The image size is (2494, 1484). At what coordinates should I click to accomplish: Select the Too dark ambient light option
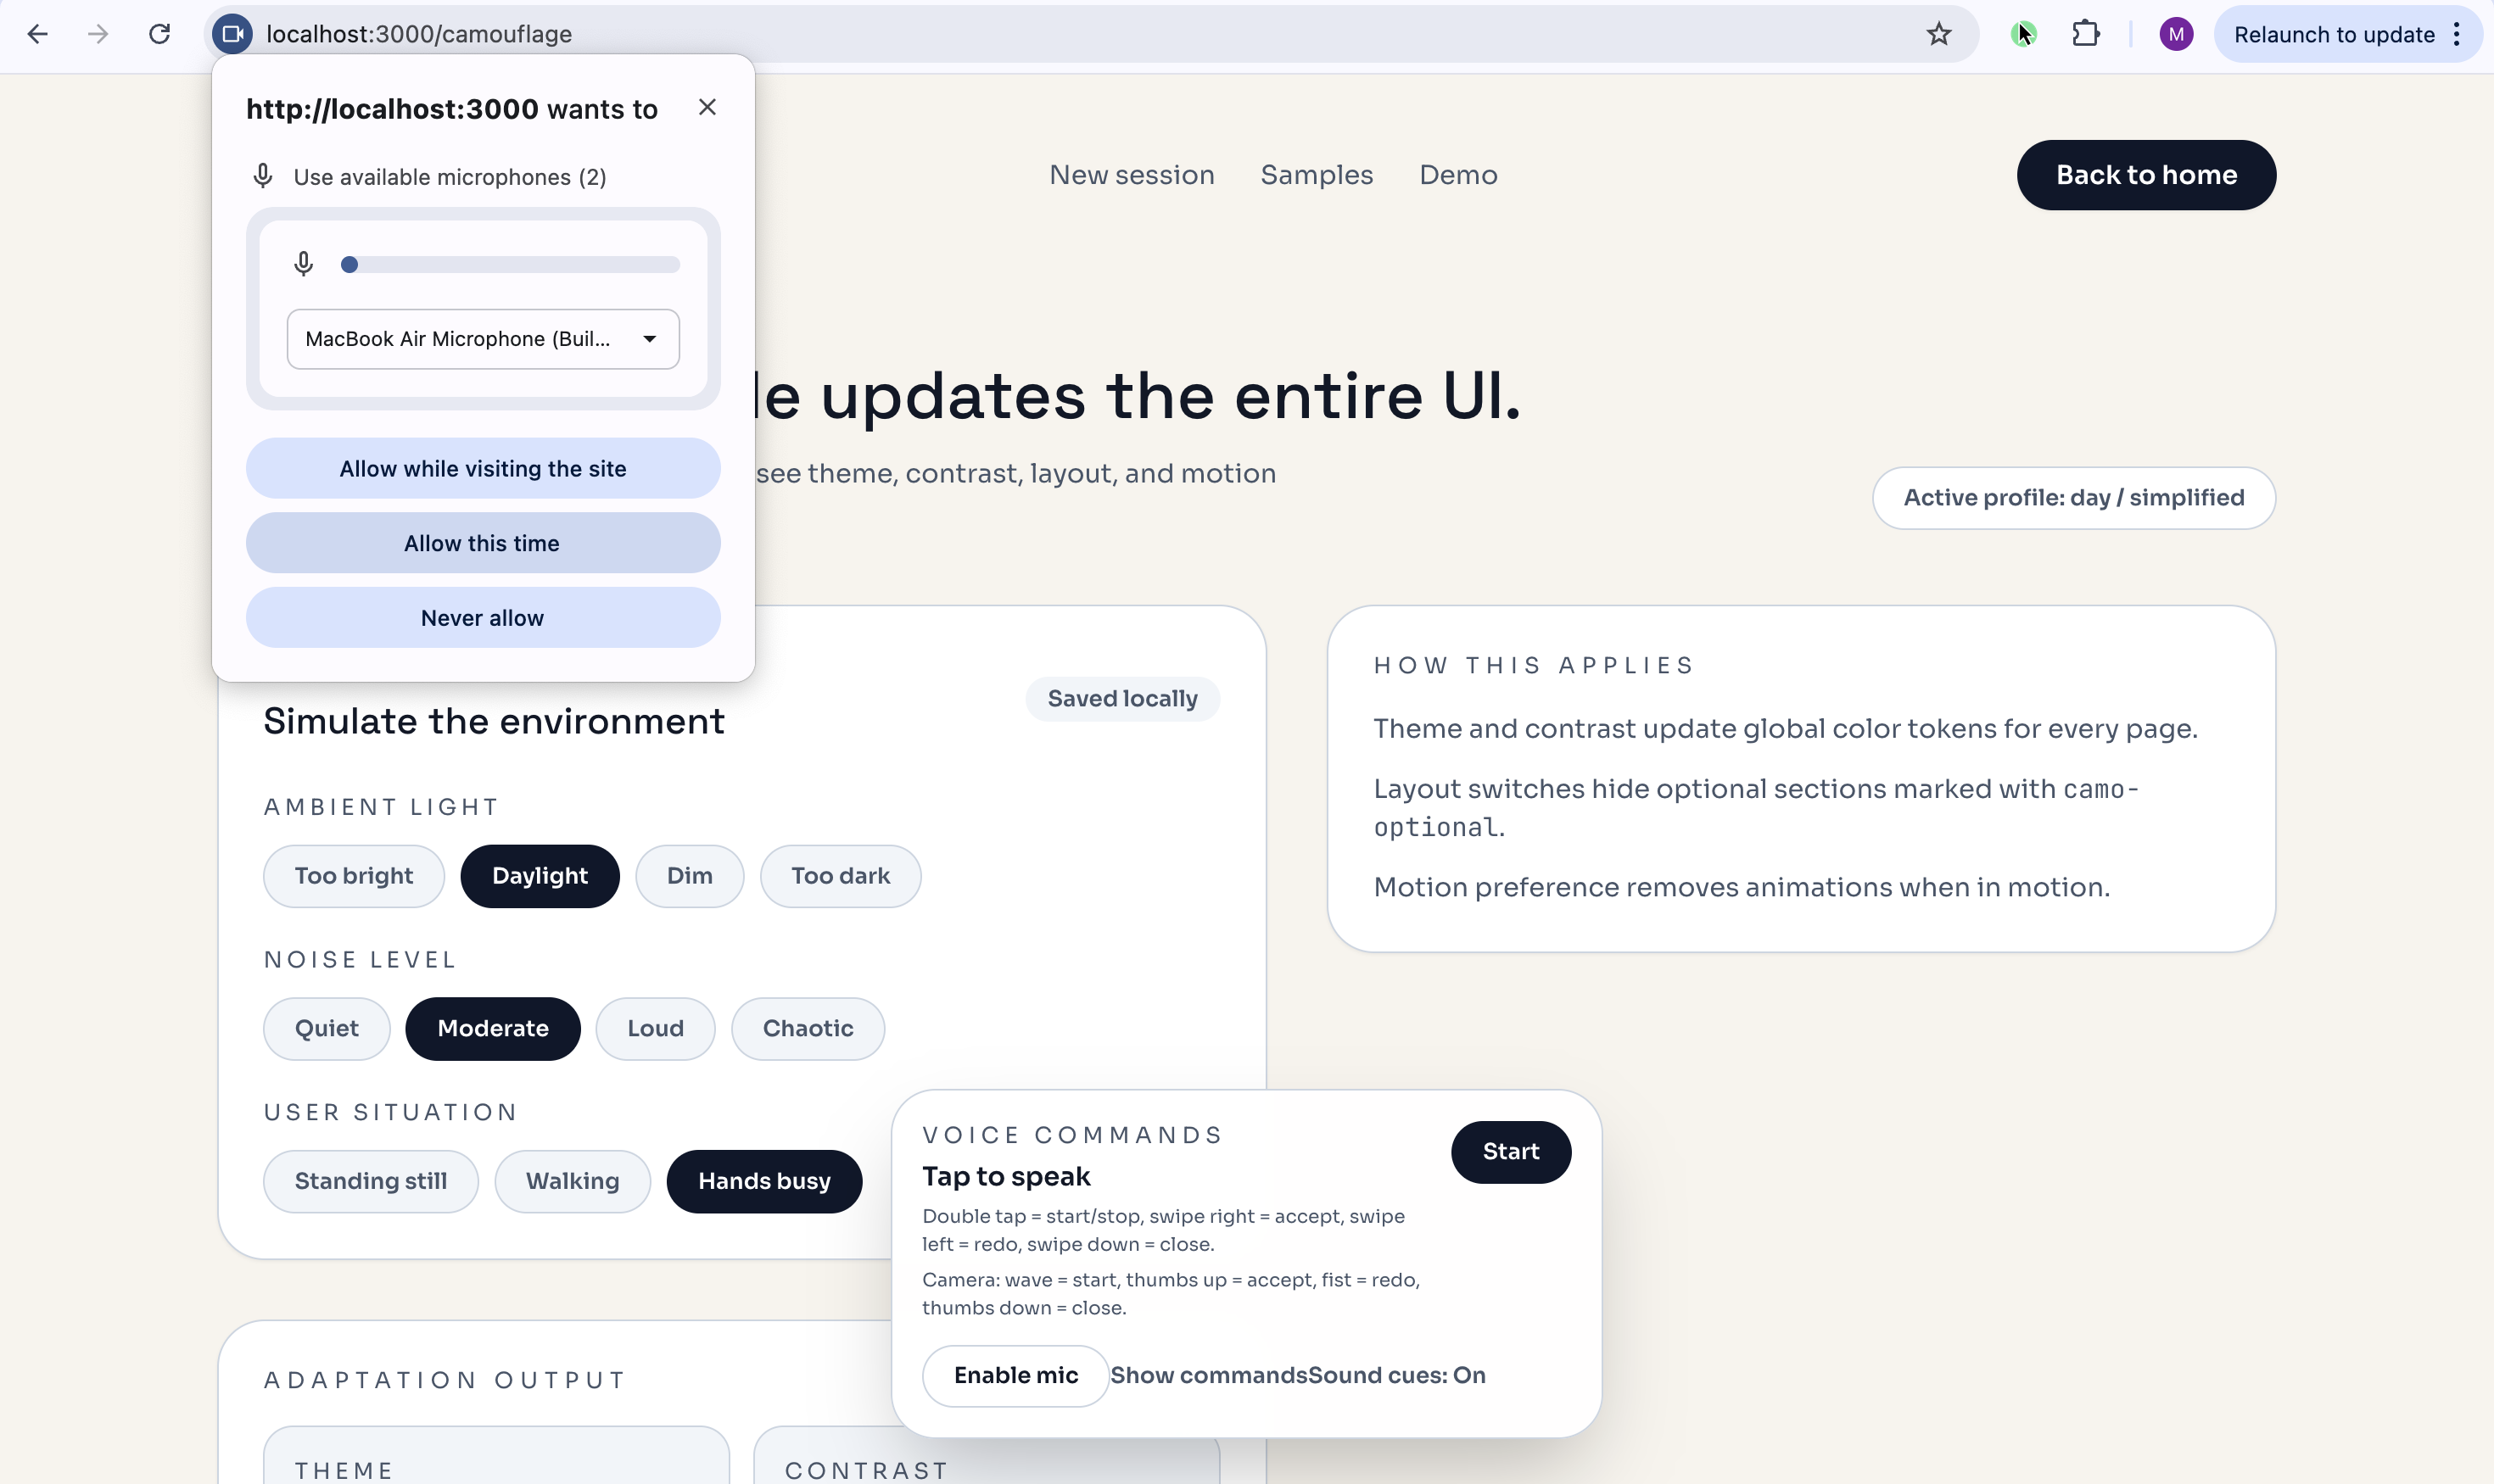click(x=839, y=876)
